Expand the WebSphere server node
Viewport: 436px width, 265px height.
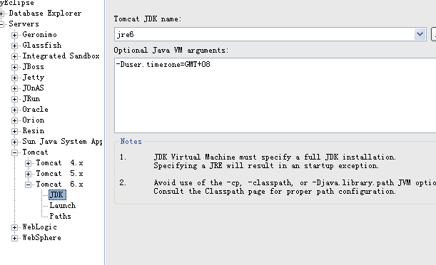coord(14,238)
